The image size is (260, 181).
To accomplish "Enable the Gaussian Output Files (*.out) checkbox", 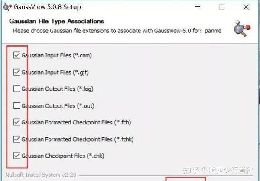I will [x=17, y=106].
